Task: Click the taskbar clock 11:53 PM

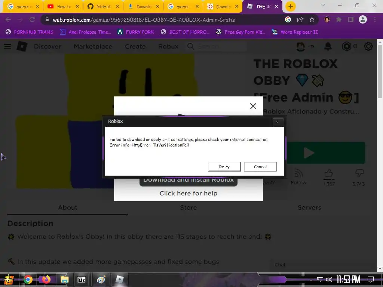Action: 348,280
